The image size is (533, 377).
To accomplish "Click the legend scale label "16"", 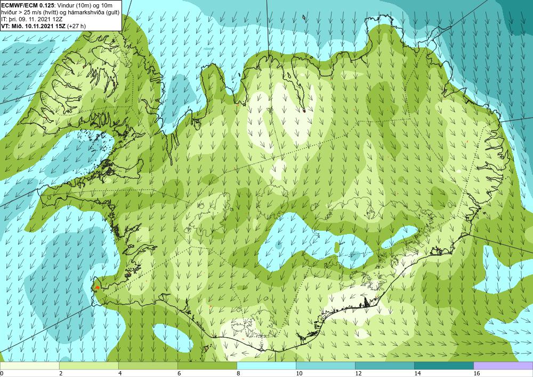I will [476, 374].
